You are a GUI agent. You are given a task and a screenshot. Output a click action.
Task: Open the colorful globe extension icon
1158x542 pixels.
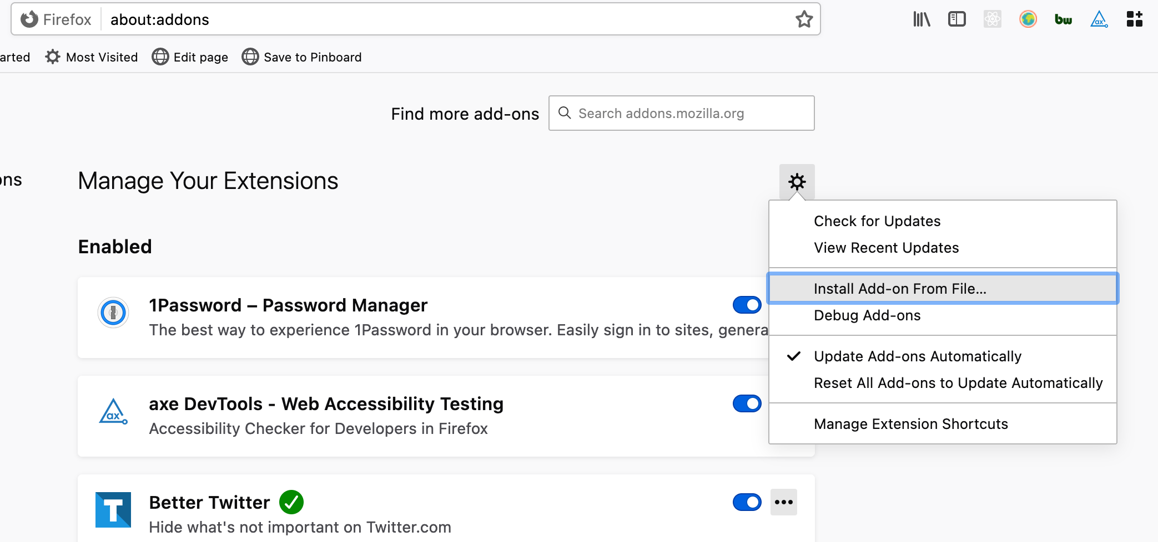click(1028, 19)
